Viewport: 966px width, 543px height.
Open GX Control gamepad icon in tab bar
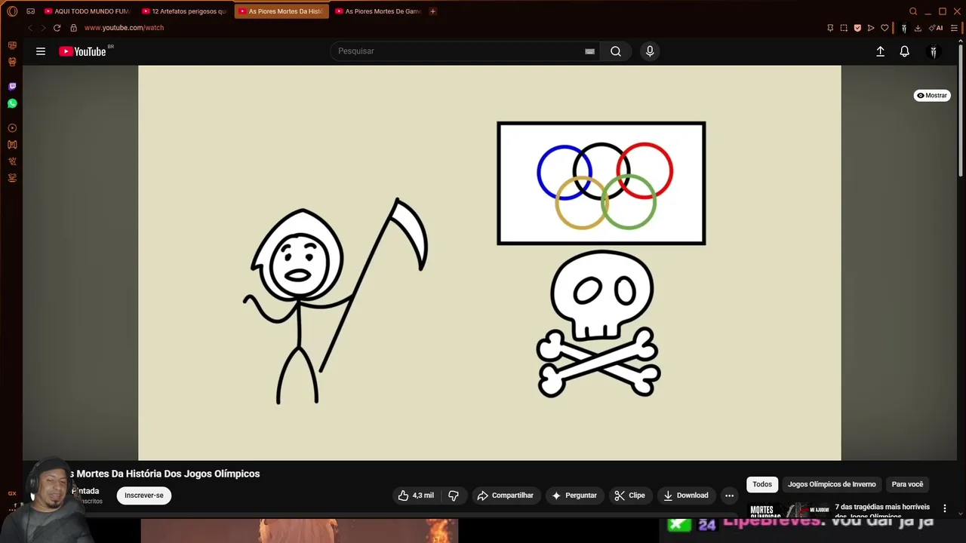click(30, 11)
